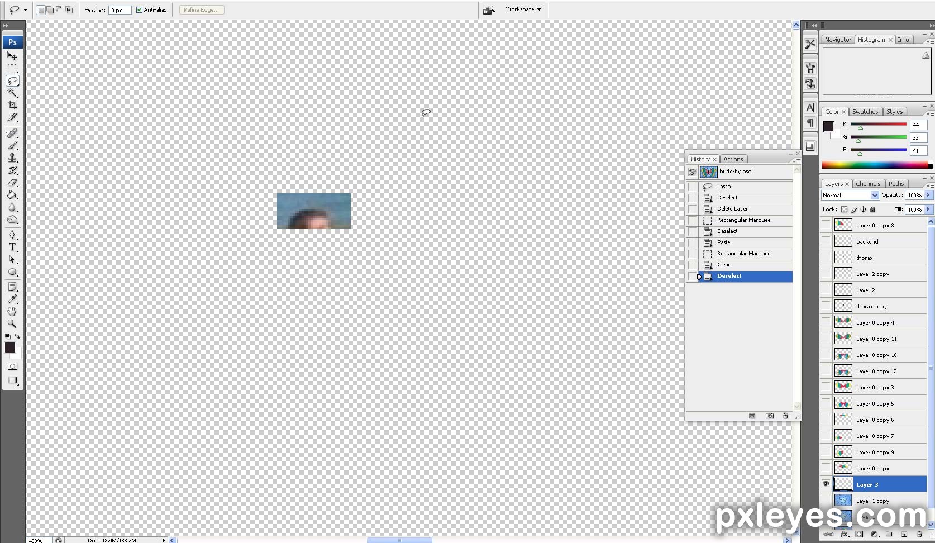
Task: Toggle lock all for layer
Action: pyautogui.click(x=873, y=209)
